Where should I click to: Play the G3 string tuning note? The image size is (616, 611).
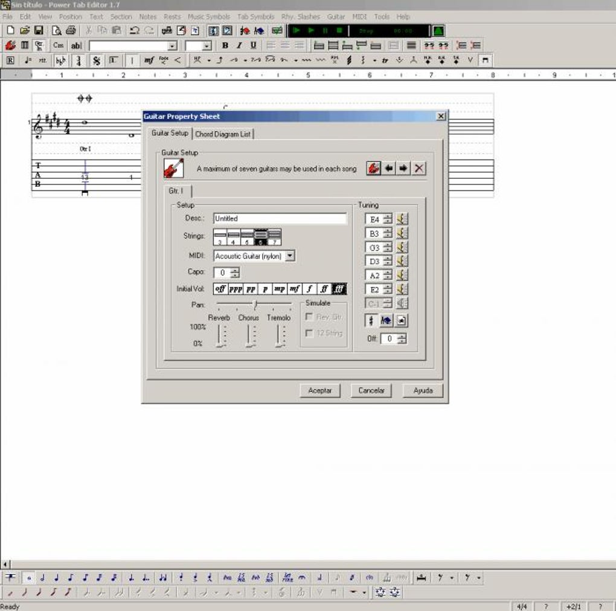pyautogui.click(x=402, y=247)
